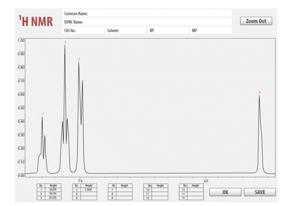This screenshot has width=299, height=206.
Task: Confirm with the OK button
Action: click(225, 192)
